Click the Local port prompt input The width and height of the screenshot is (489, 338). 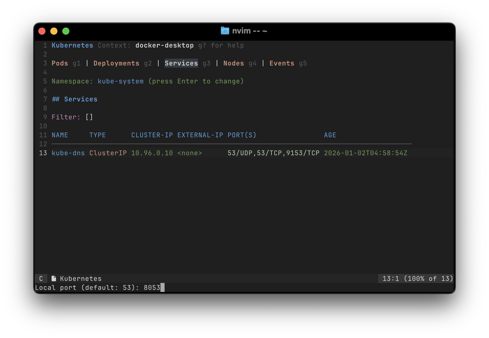coord(154,288)
